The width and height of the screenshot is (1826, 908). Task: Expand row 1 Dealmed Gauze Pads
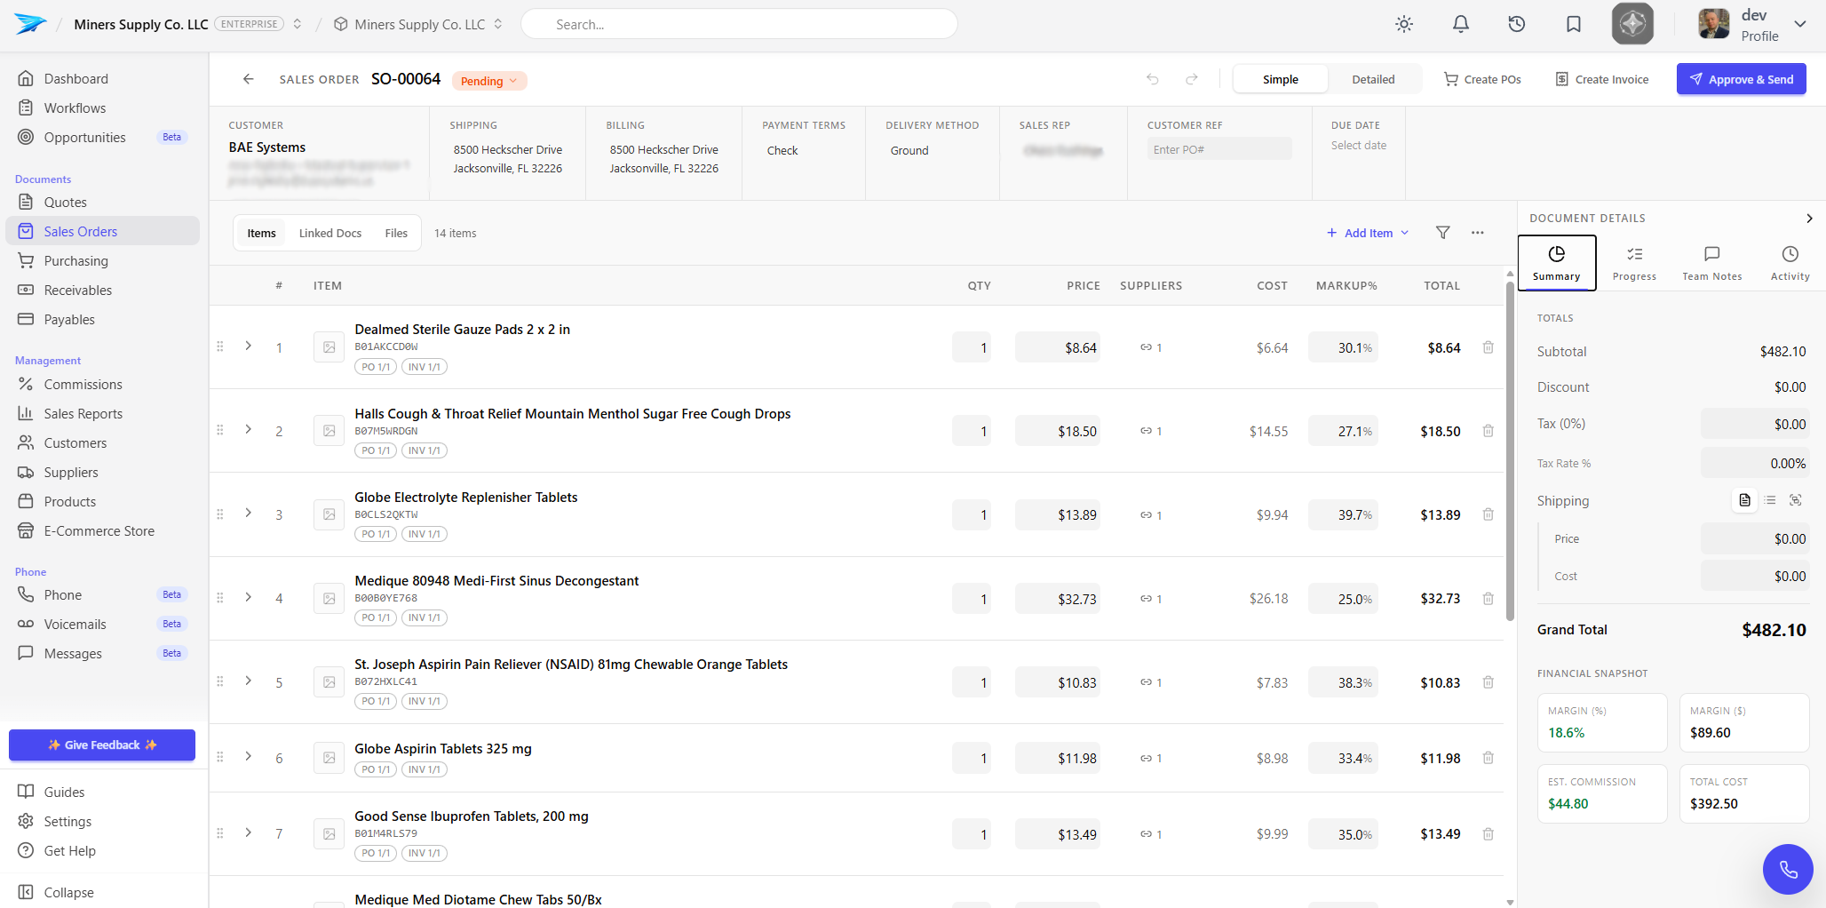click(x=249, y=346)
